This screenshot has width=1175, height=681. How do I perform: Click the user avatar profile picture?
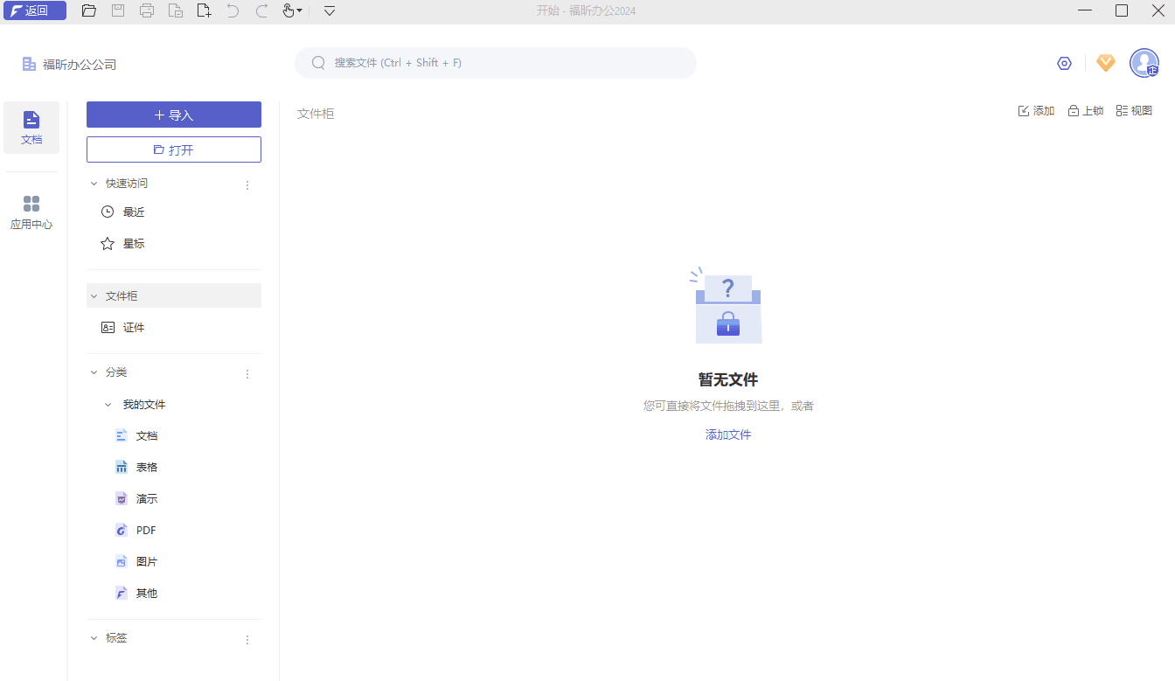[1144, 62]
